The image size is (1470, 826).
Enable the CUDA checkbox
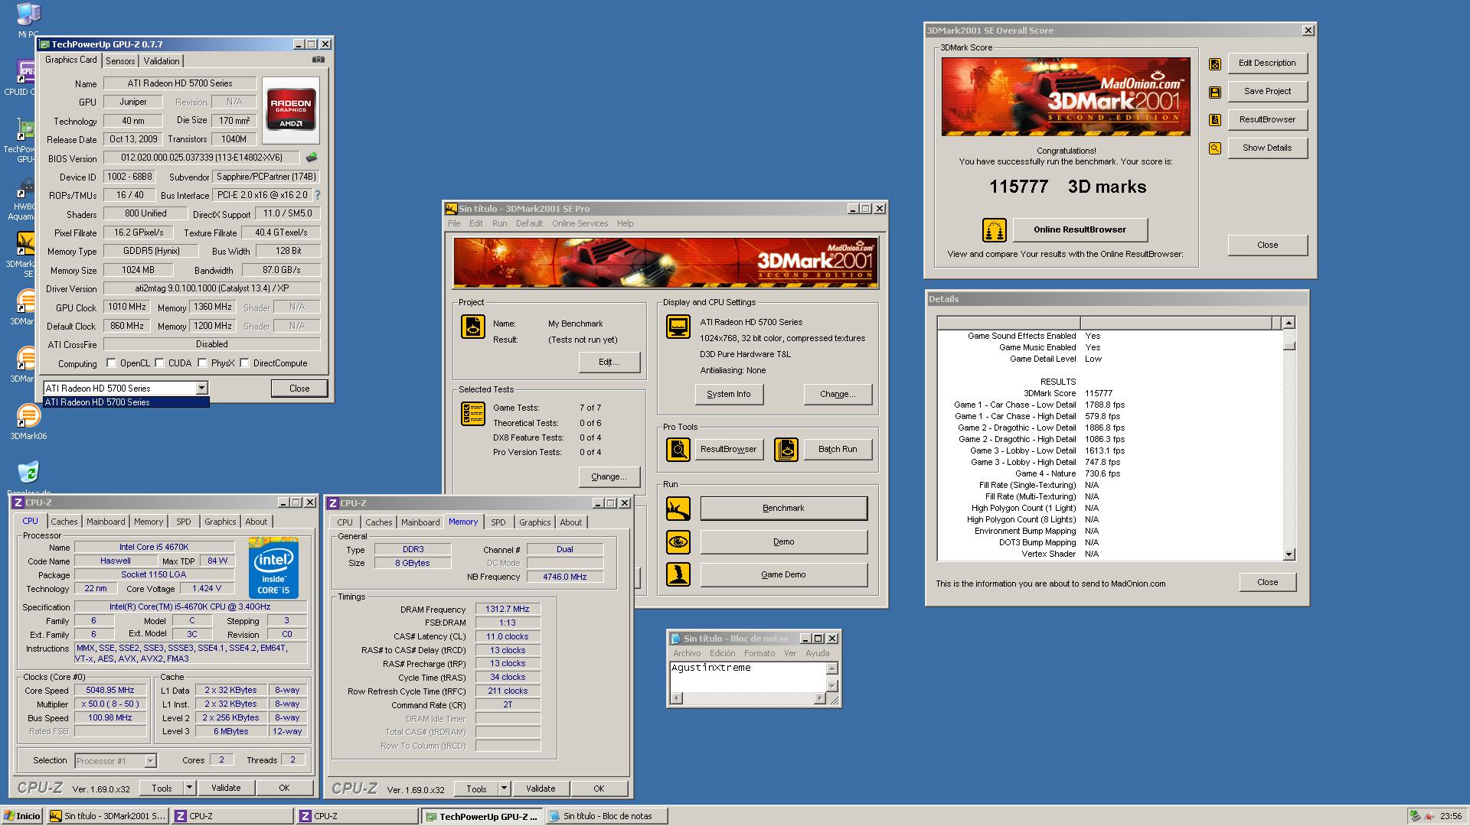(160, 363)
